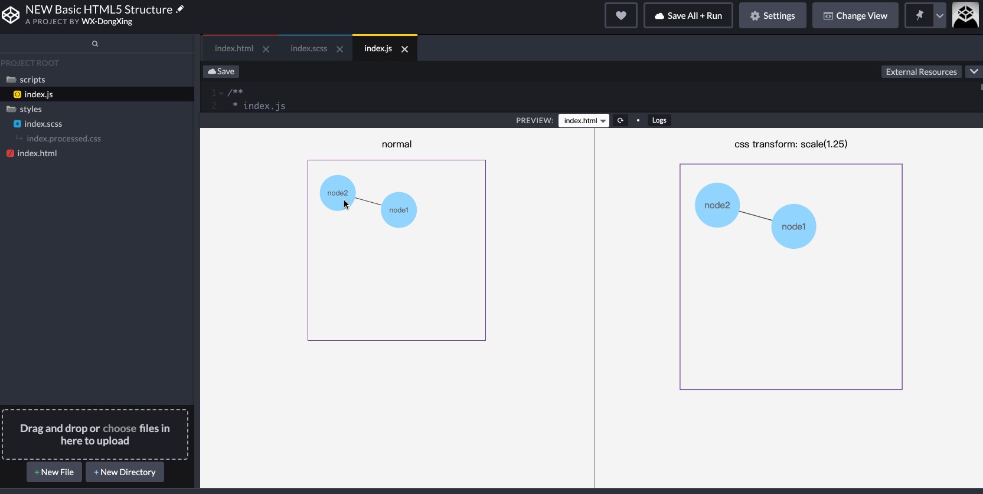Open project Settings
This screenshot has height=494, width=983.
(x=772, y=15)
